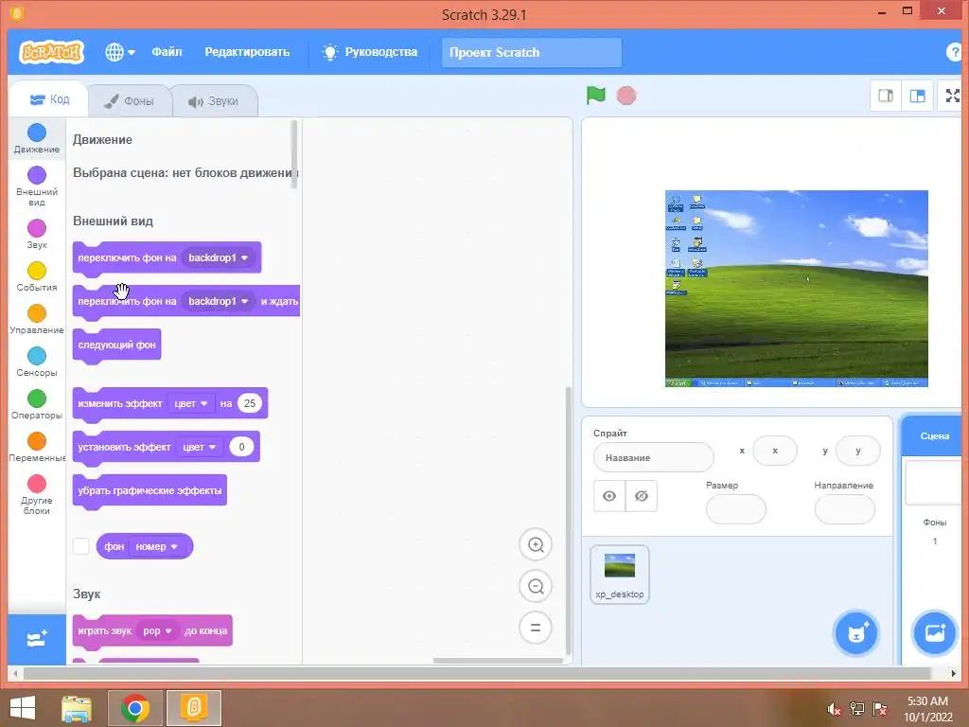969x727 pixels.
Task: Toggle the фон номер checkbox
Action: 81,546
